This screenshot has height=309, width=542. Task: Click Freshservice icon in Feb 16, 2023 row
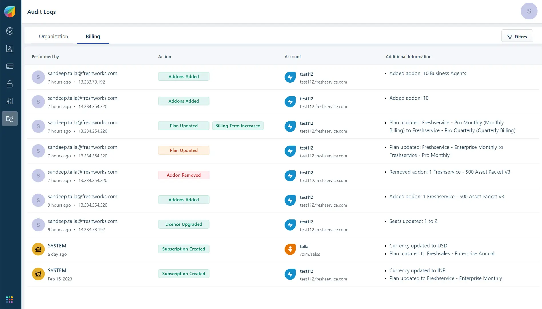pyautogui.click(x=290, y=274)
